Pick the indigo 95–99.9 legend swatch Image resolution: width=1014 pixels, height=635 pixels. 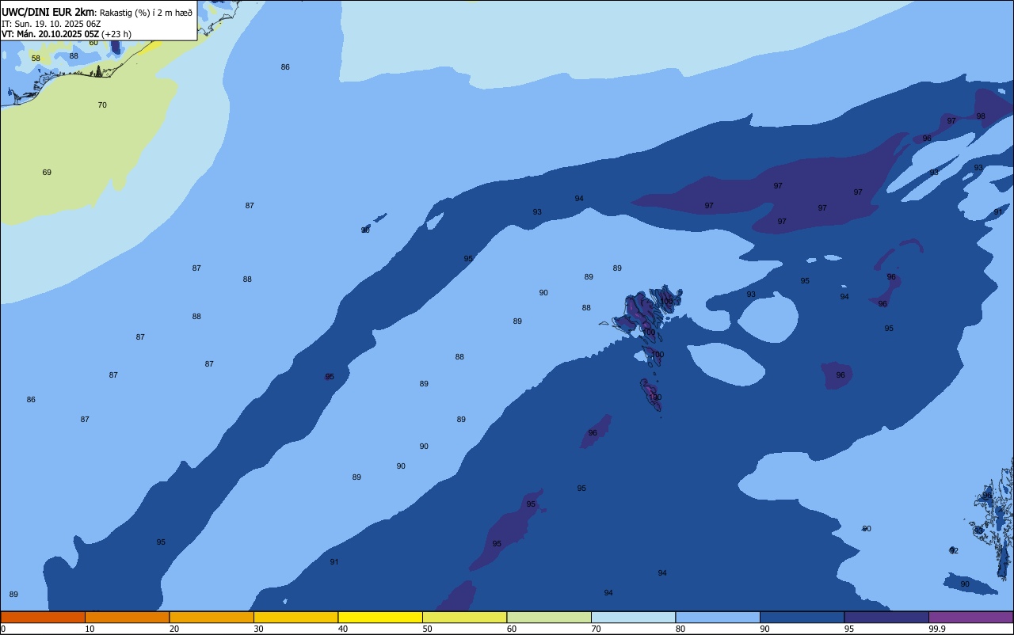(x=886, y=617)
